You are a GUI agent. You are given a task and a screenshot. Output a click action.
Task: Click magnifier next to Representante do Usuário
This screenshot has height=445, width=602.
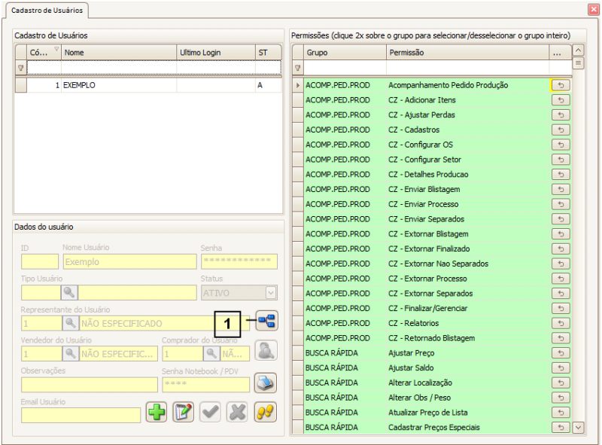click(x=70, y=323)
